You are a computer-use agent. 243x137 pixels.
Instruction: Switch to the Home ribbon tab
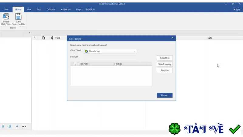(18, 9)
